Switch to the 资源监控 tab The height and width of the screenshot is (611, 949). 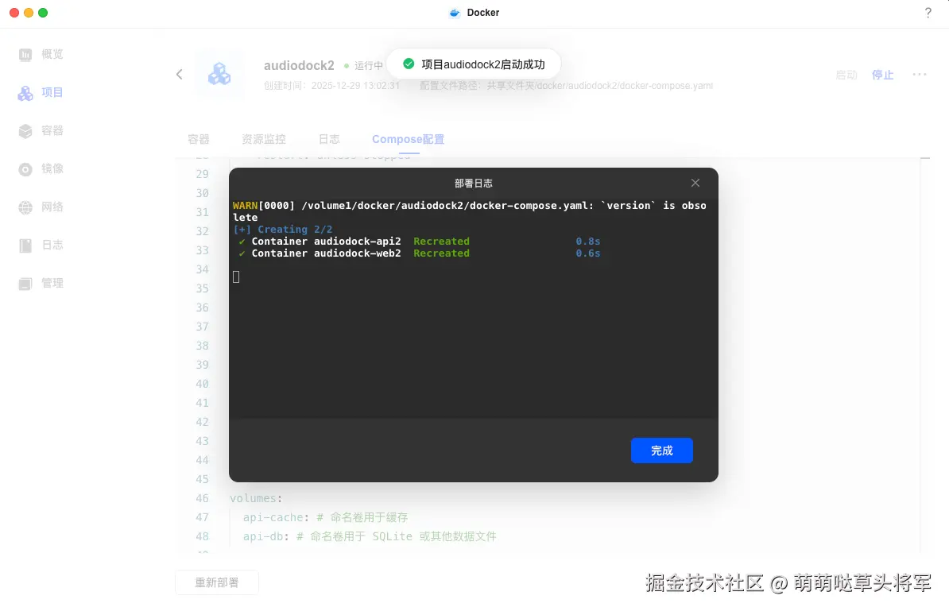tap(263, 139)
